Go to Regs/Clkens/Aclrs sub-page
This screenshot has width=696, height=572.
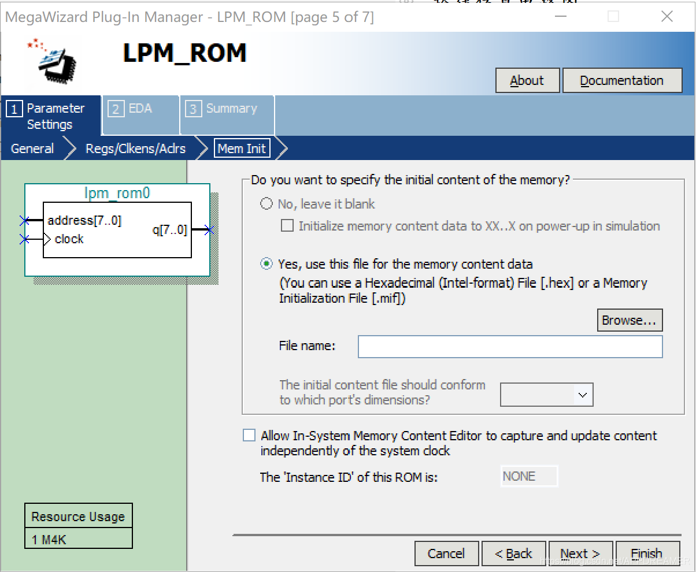click(x=136, y=148)
